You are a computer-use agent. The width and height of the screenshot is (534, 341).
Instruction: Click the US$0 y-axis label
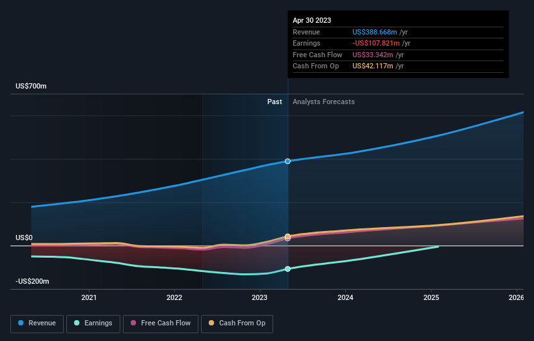tap(24, 238)
